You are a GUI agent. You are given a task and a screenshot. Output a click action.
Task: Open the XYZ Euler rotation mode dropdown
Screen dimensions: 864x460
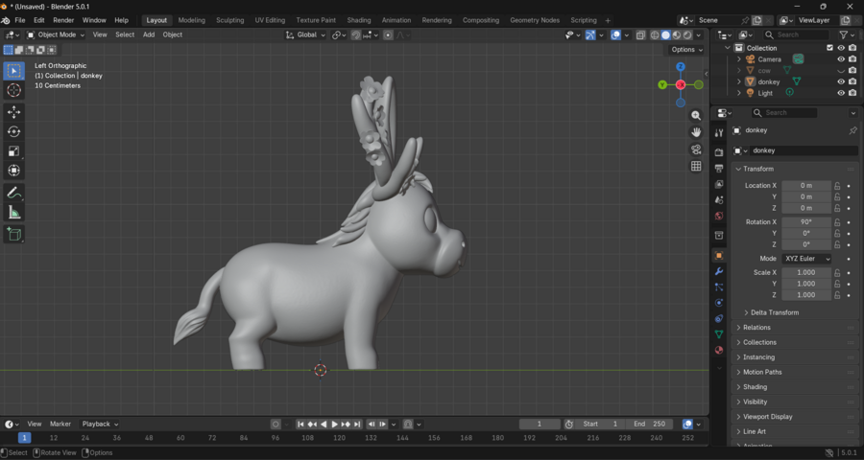tap(806, 259)
